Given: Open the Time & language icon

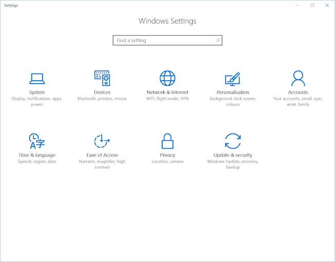Looking at the screenshot, I should coord(37,141).
